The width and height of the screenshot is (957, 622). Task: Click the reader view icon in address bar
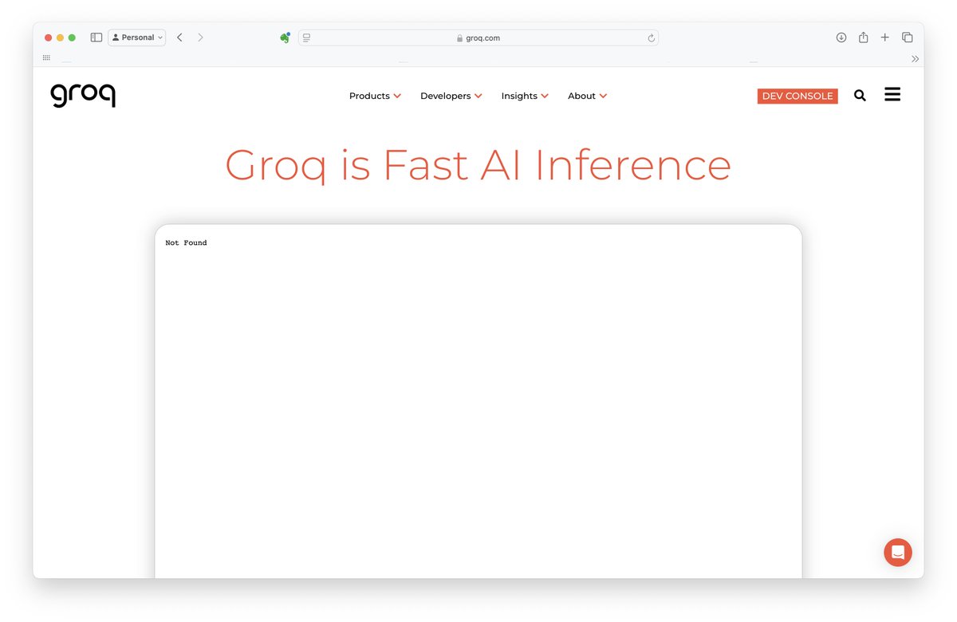click(x=306, y=37)
